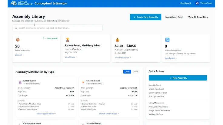Open View Distribution link
Image resolution: width=223 pixels, height=125 pixels.
tap(123, 58)
